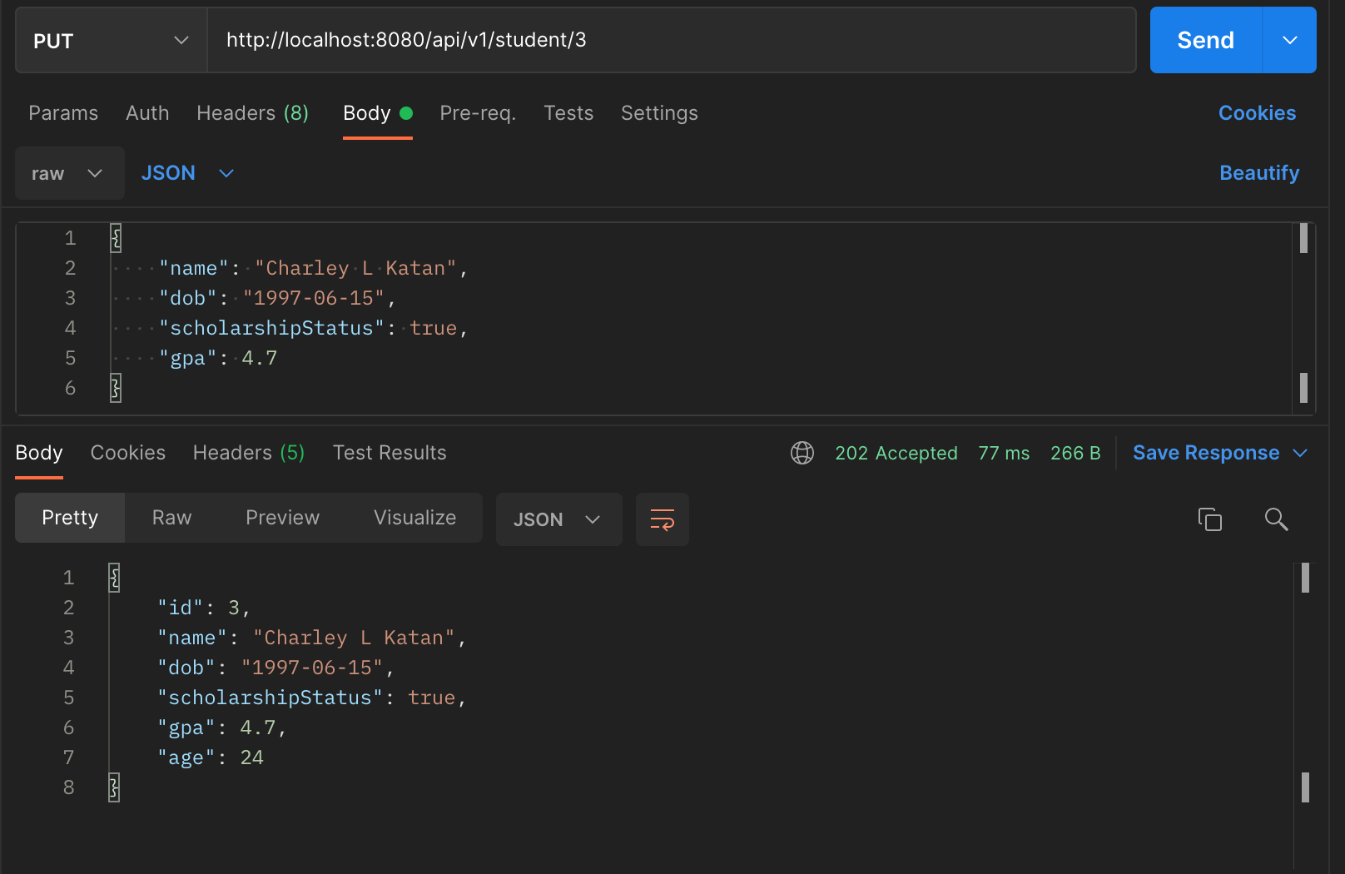Click the 266 B response size indicator
Image resolution: width=1345 pixels, height=874 pixels.
(1075, 453)
